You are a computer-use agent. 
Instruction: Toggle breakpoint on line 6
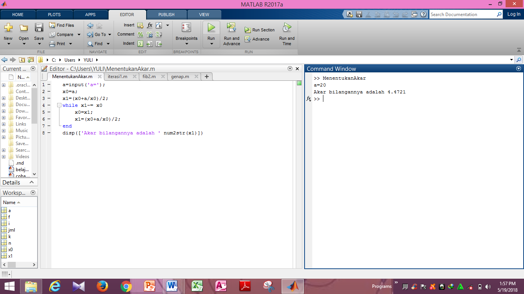click(x=49, y=119)
